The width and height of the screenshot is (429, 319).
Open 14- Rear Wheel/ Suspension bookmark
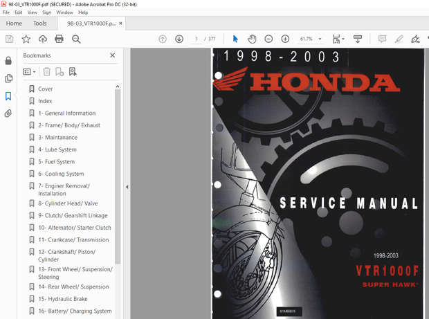click(x=73, y=286)
